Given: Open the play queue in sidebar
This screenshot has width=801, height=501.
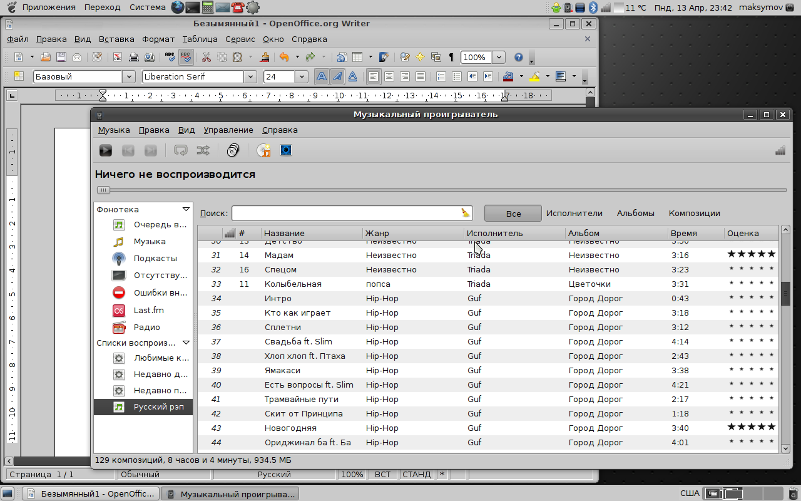Looking at the screenshot, I should (143, 225).
